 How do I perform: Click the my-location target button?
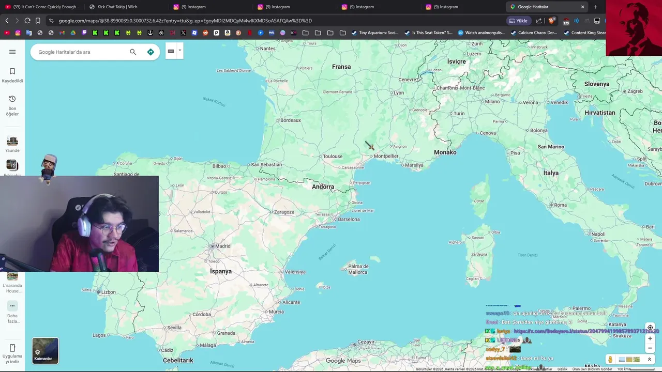(x=650, y=328)
